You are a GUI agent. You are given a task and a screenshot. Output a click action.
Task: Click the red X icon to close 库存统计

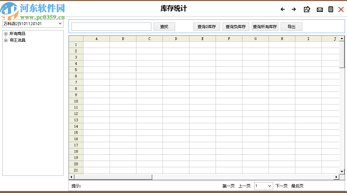pyautogui.click(x=341, y=10)
